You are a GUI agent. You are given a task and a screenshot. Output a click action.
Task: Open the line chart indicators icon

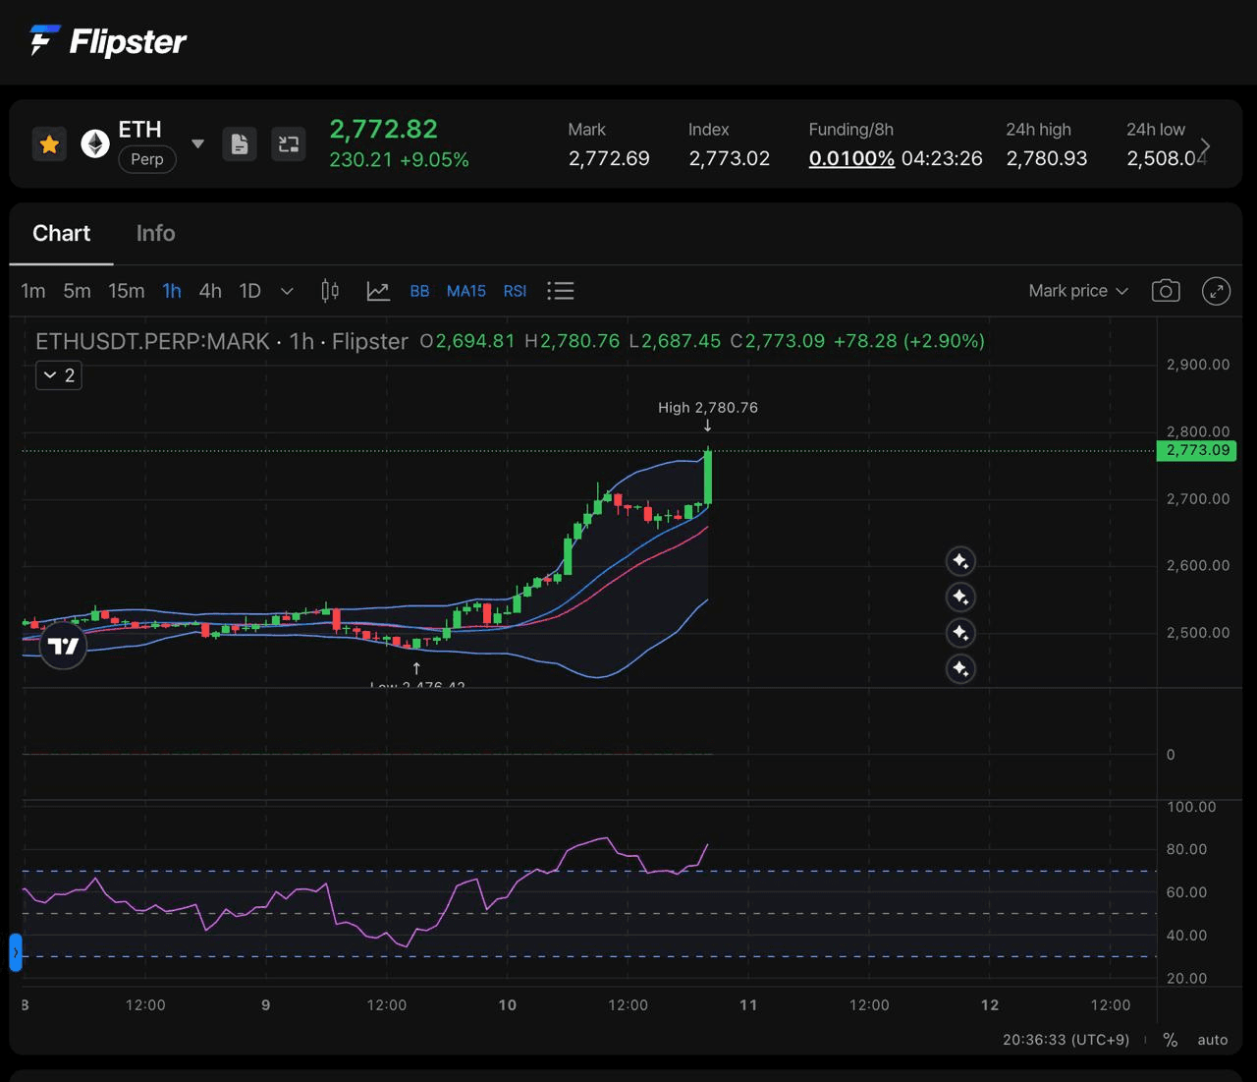(378, 291)
